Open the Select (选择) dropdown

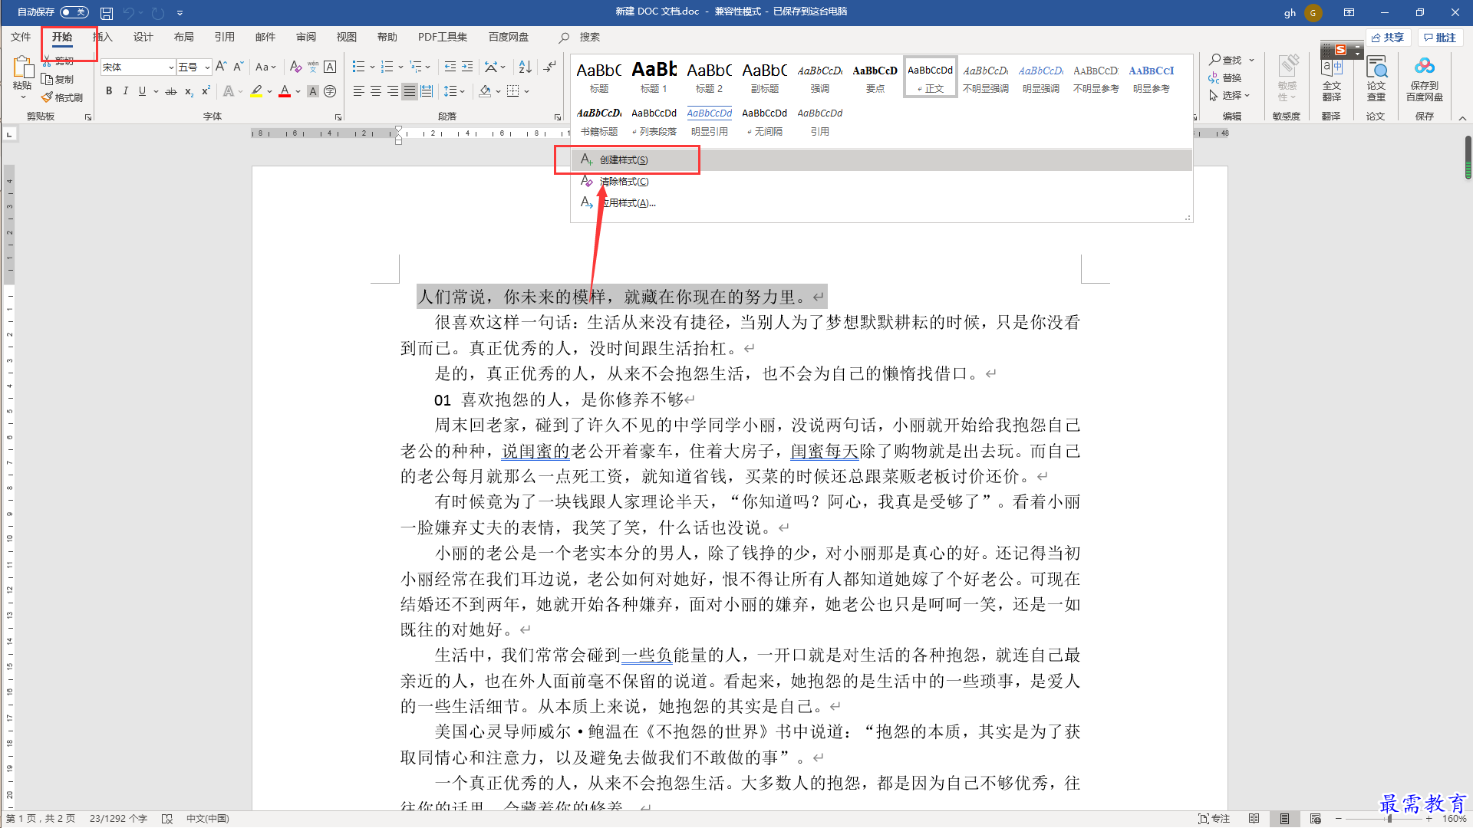[x=1230, y=95]
